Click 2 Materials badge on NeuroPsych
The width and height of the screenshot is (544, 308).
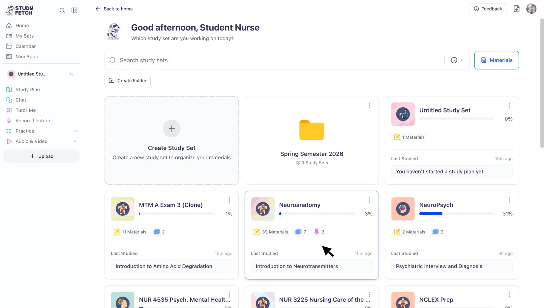[x=410, y=232]
